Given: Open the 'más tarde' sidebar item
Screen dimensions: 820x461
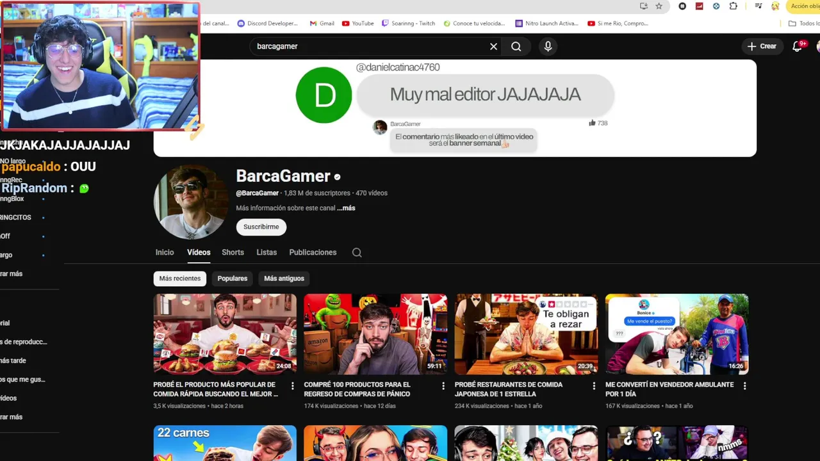Looking at the screenshot, I should (14, 360).
